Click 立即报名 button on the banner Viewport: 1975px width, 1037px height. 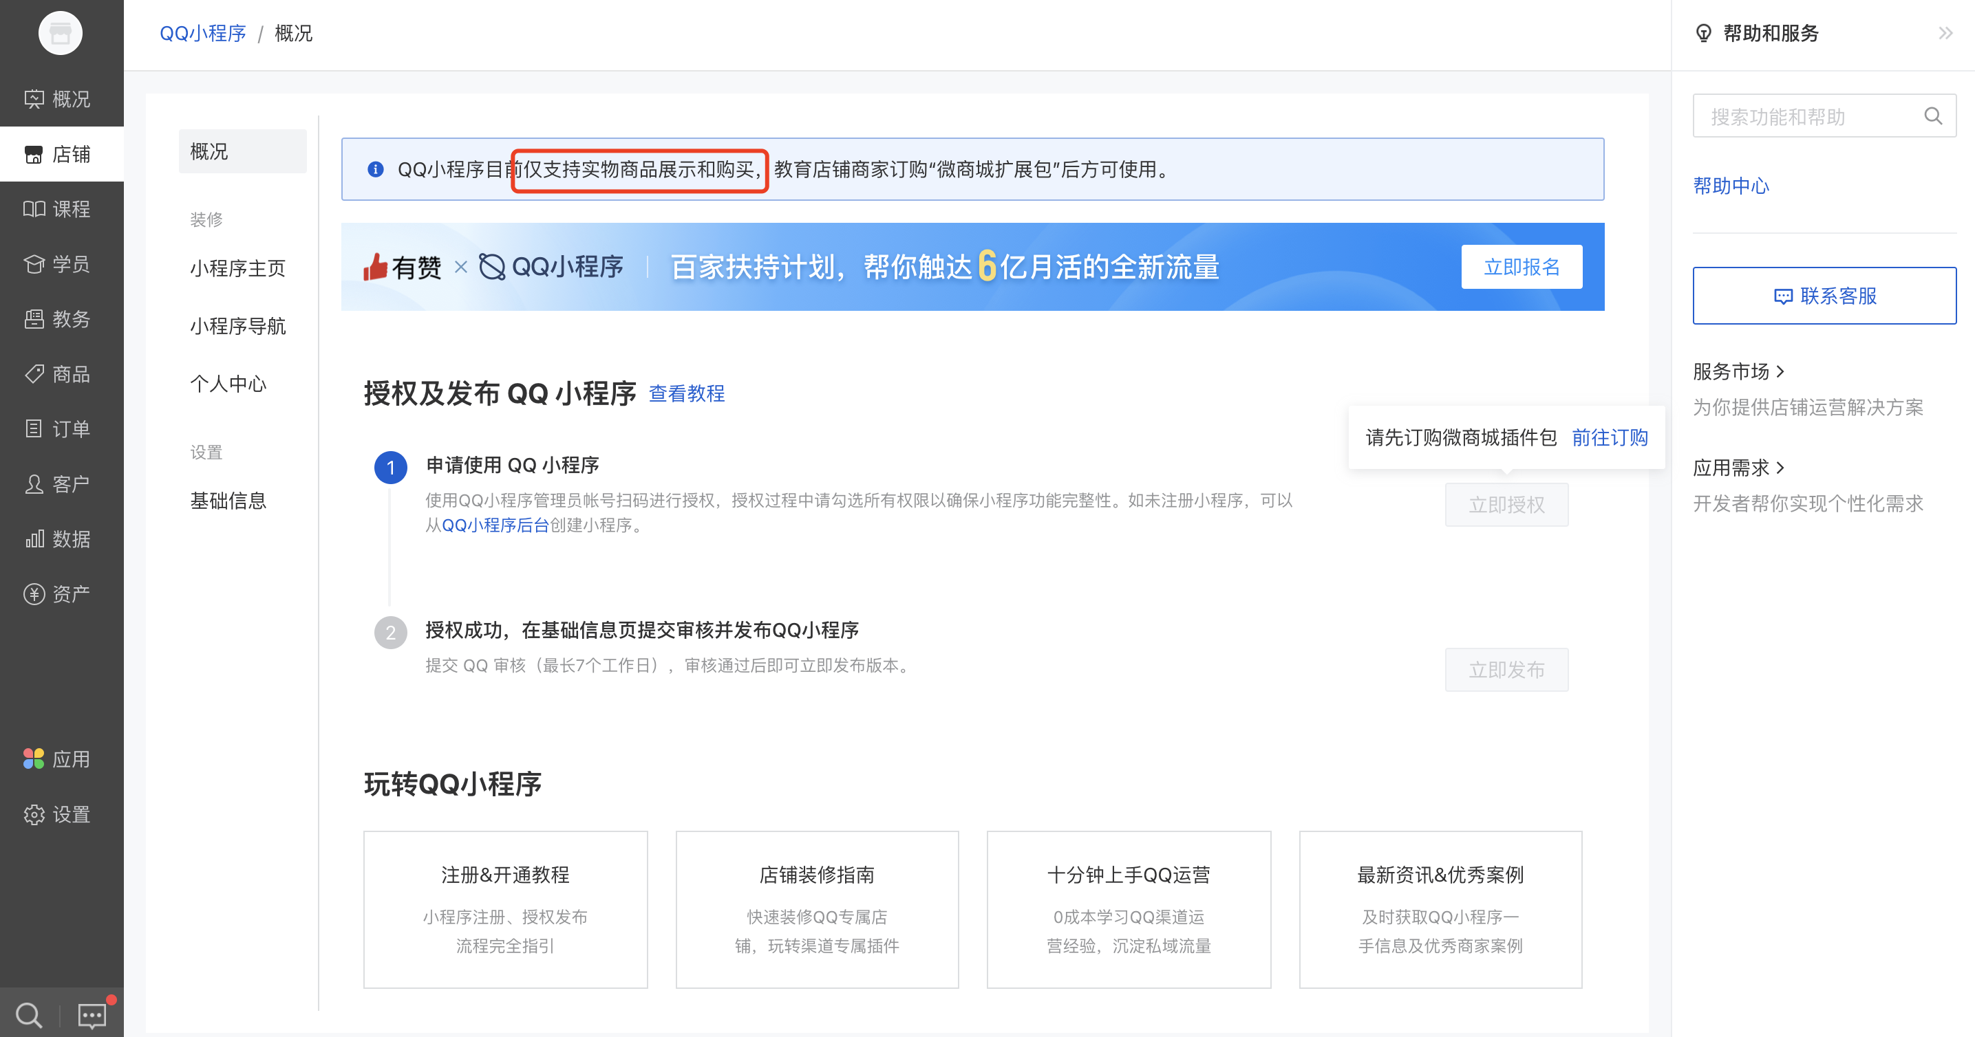click(x=1521, y=267)
